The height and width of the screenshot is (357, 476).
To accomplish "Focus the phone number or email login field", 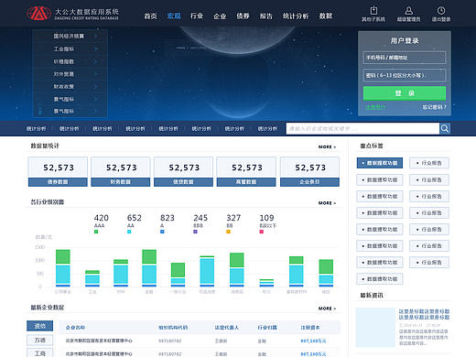I will pyautogui.click(x=405, y=58).
